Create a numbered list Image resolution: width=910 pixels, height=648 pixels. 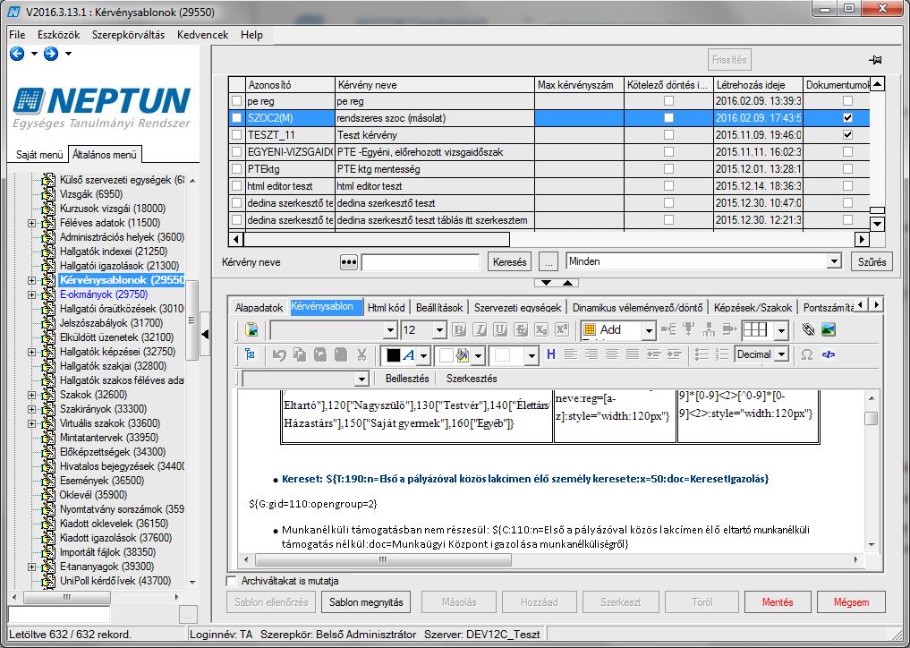coord(723,354)
